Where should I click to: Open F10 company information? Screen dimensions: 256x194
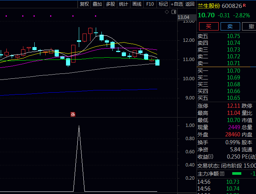click(150, 4)
